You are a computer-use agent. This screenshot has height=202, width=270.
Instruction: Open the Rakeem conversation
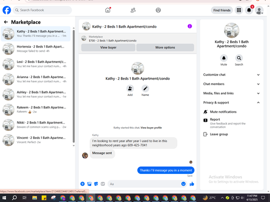36,109
